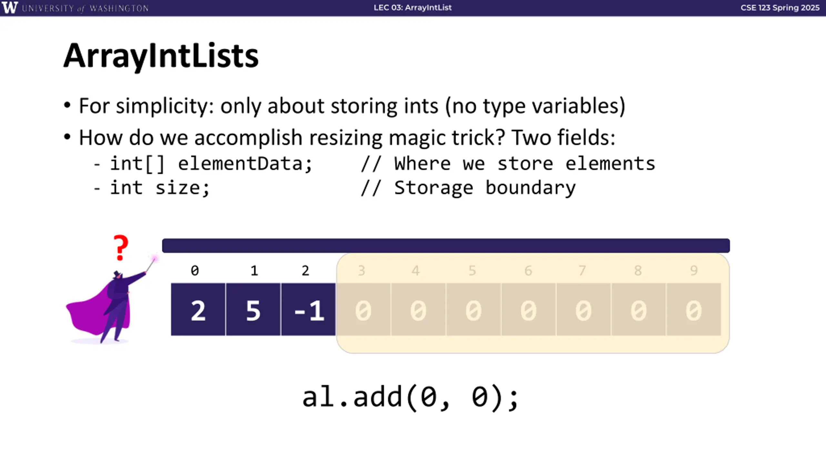Click the index label 0 above the array
826x464 pixels.
tap(195, 271)
